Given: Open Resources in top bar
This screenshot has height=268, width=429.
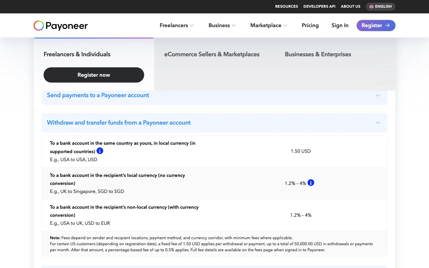Looking at the screenshot, I should coord(287,6).
